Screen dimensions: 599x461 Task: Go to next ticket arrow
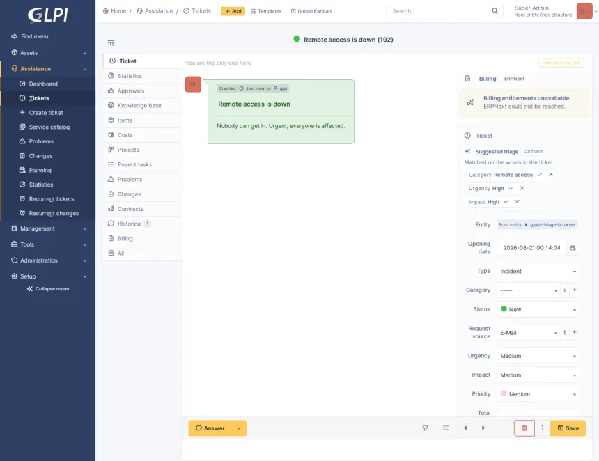[x=483, y=428]
